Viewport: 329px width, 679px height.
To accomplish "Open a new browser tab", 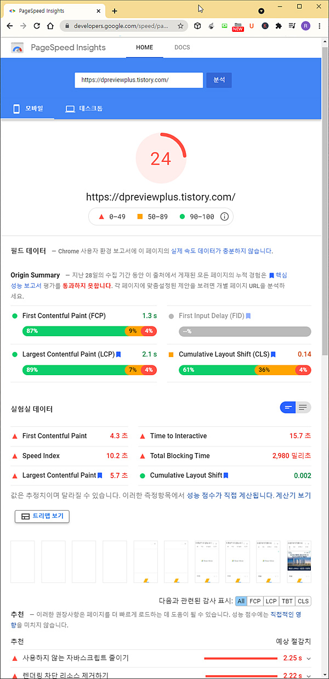I will [115, 10].
